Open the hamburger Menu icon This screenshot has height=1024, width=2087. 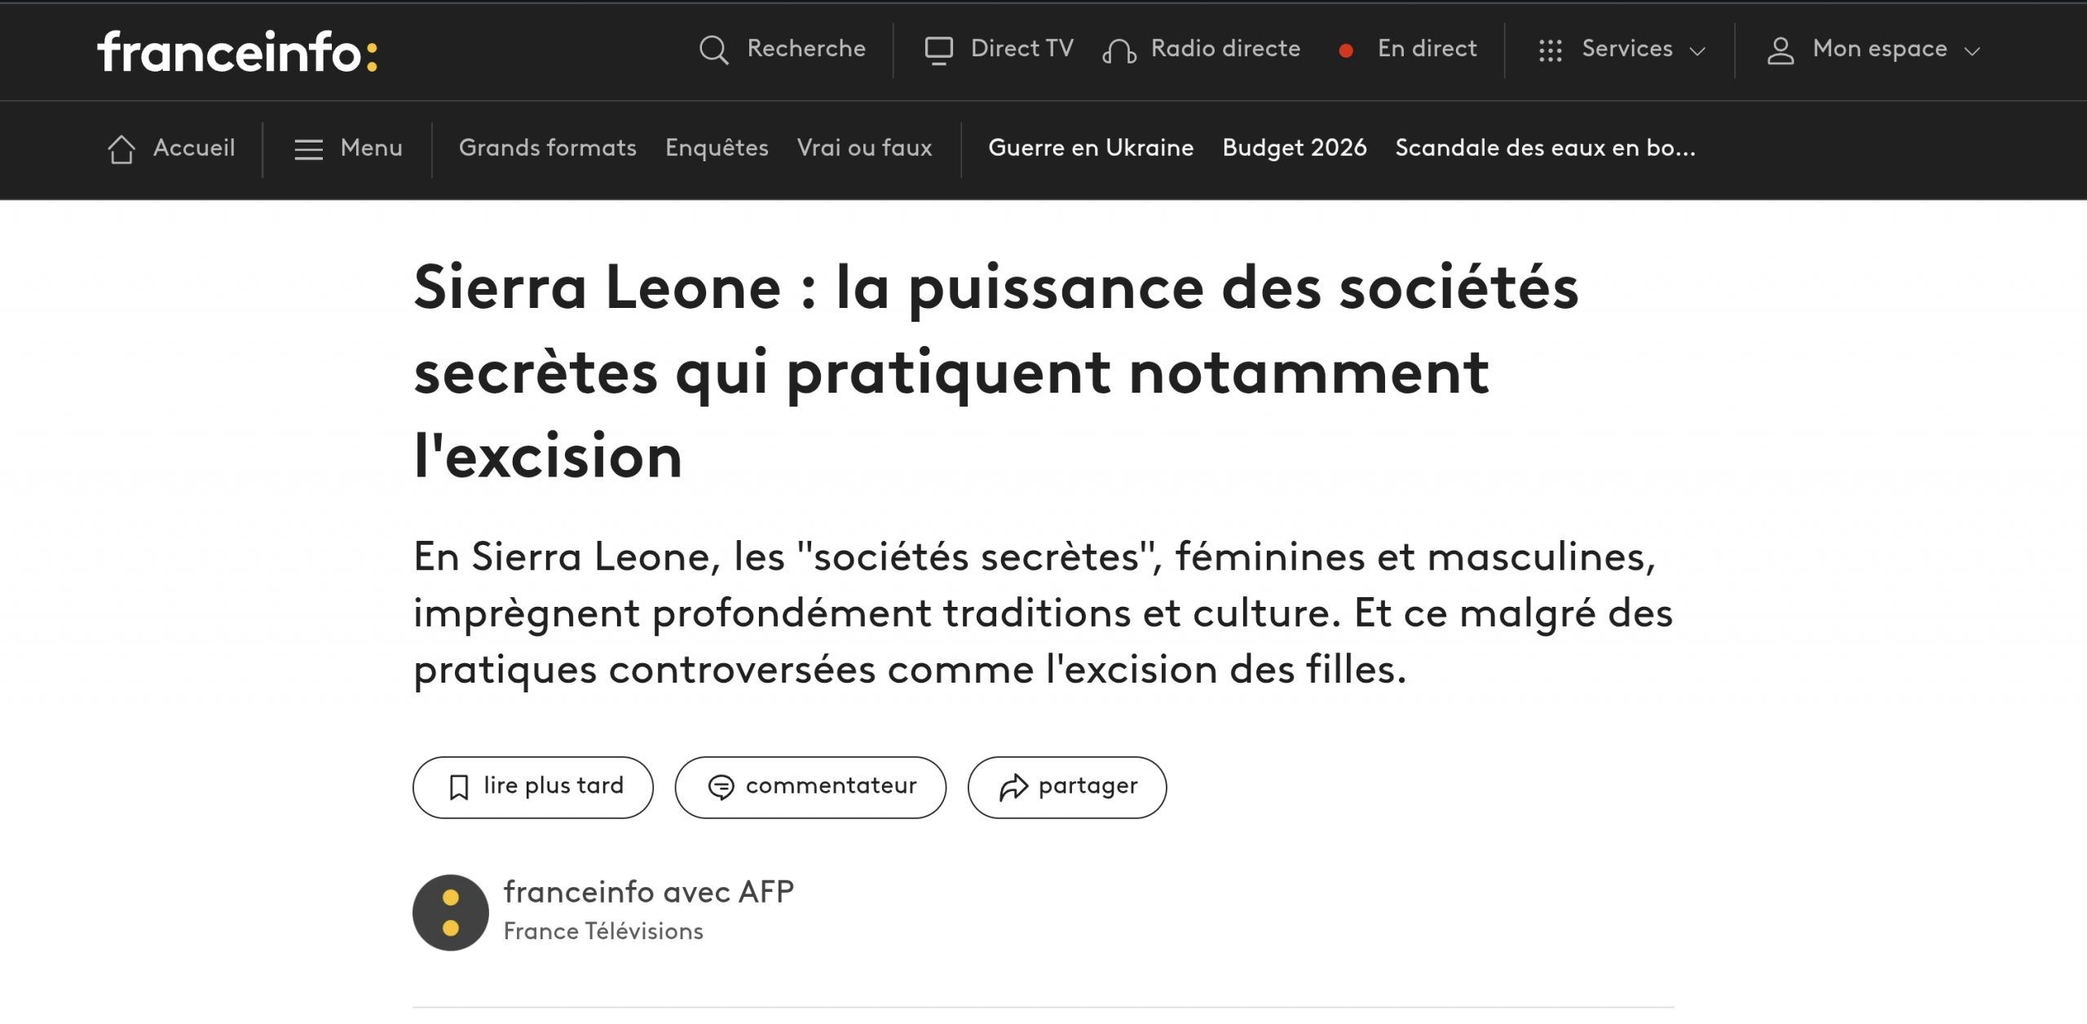pyautogui.click(x=308, y=149)
